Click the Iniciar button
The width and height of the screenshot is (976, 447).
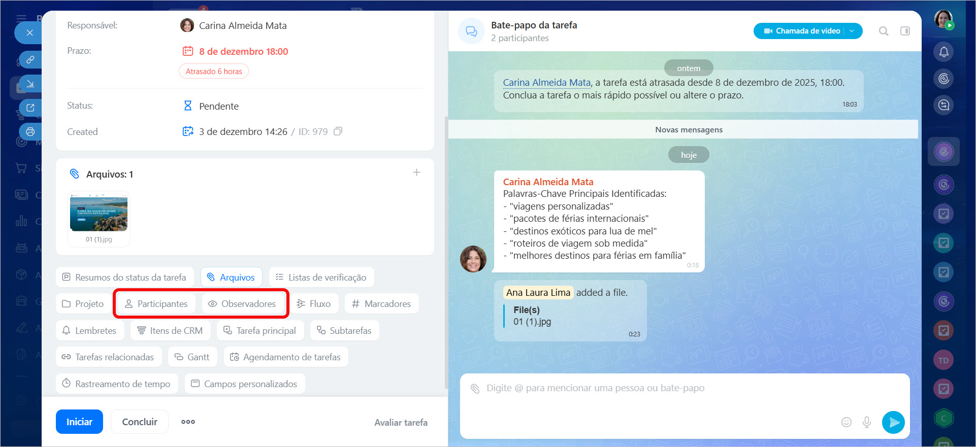[79, 422]
